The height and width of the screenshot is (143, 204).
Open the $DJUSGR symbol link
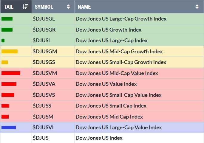point(44,30)
